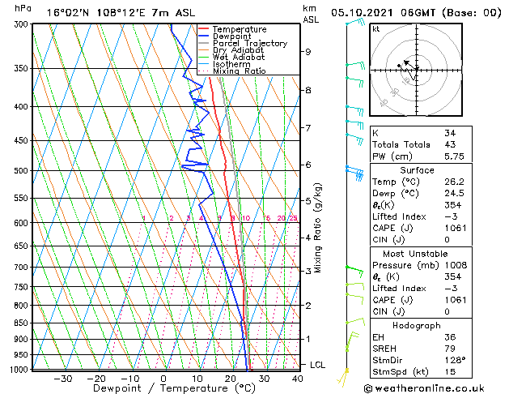Click the surface Temp value 26.2

pyautogui.click(x=454, y=182)
